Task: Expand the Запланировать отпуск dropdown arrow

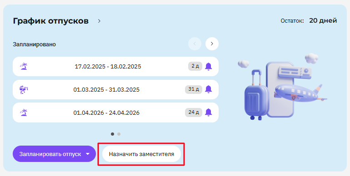Action: pyautogui.click(x=88, y=154)
